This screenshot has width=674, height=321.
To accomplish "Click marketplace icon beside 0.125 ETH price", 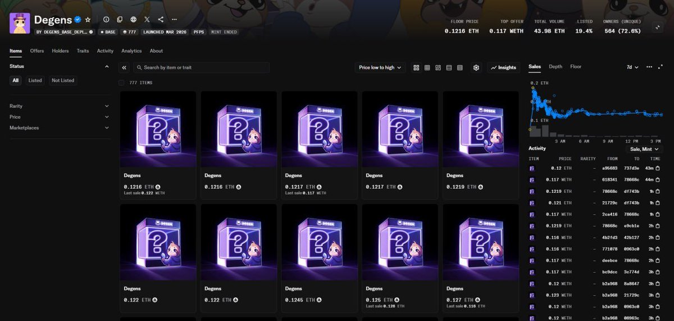I will click(396, 300).
